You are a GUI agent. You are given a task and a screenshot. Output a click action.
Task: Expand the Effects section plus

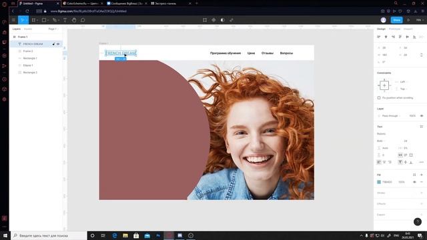click(x=422, y=203)
